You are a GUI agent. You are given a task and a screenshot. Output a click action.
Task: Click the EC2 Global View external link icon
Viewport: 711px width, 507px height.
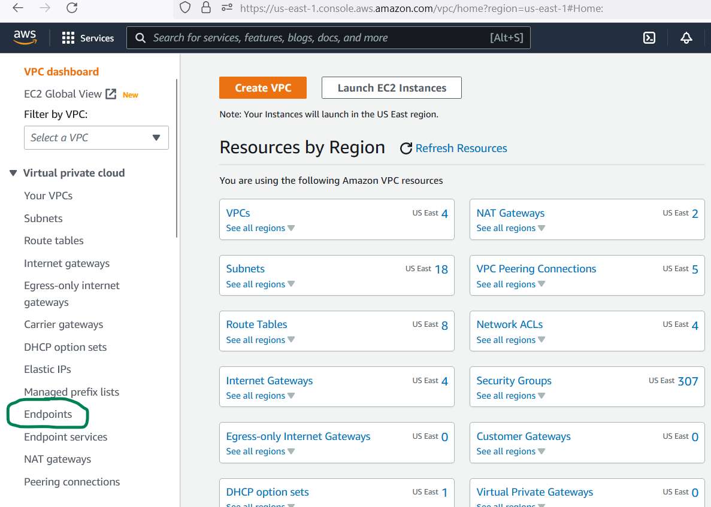(111, 94)
